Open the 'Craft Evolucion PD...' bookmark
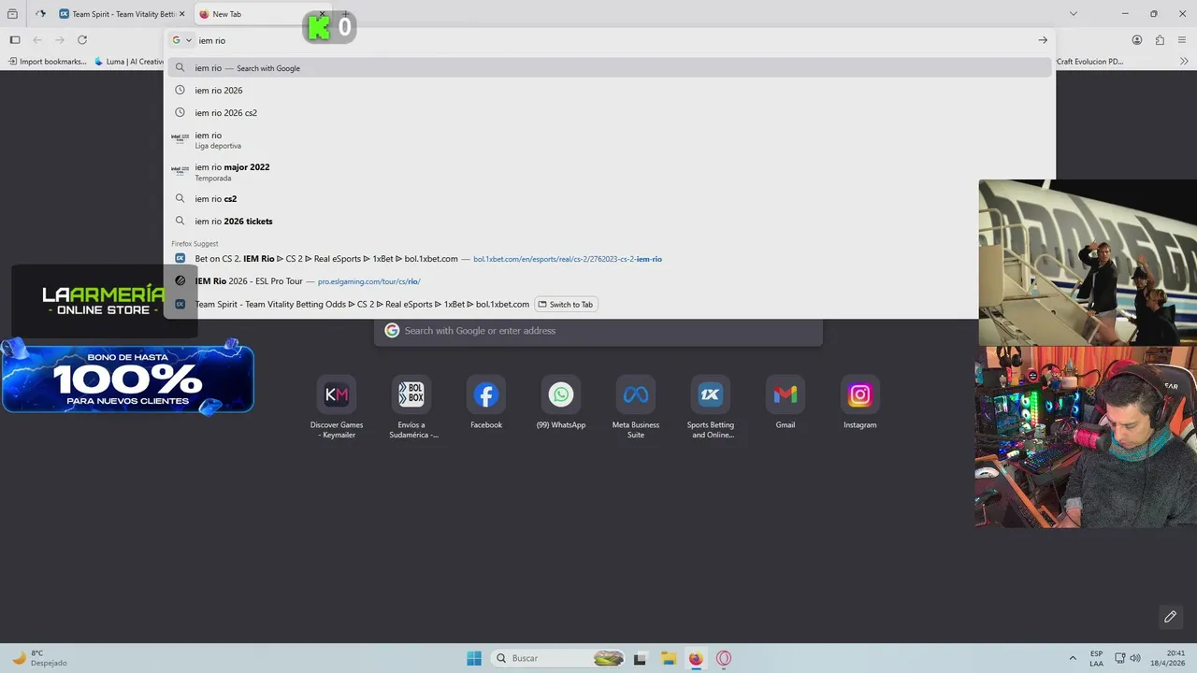Image resolution: width=1197 pixels, height=673 pixels. [1089, 62]
